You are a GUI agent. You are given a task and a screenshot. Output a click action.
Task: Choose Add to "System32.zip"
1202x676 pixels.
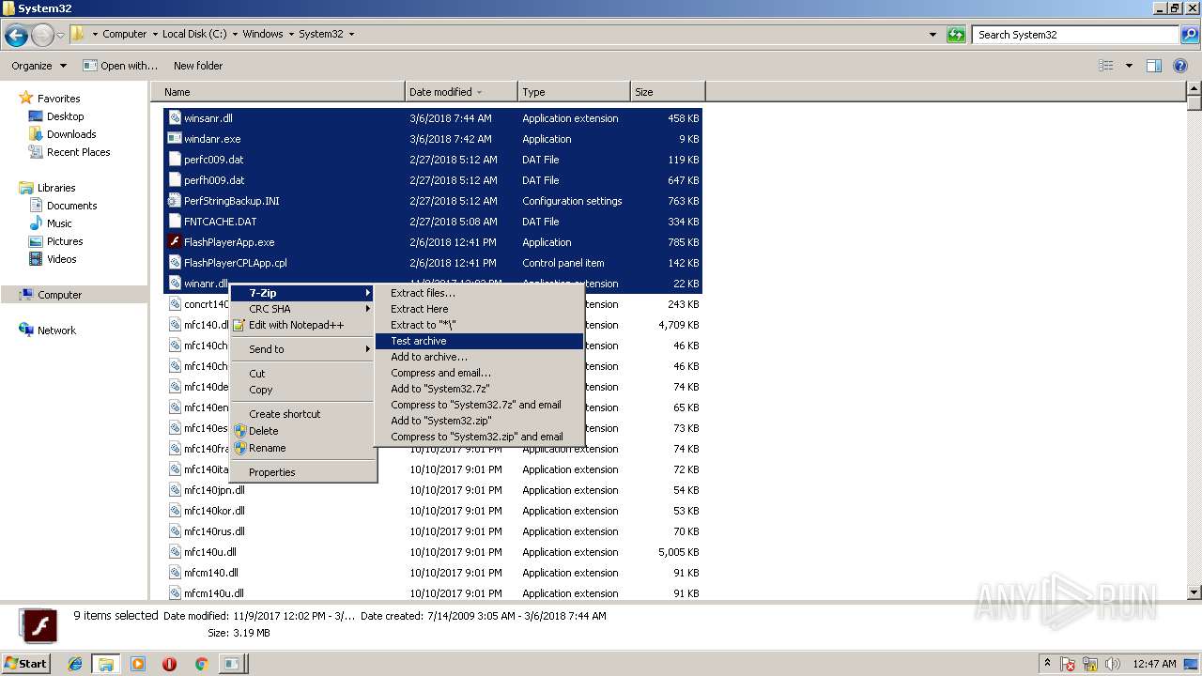(479, 421)
